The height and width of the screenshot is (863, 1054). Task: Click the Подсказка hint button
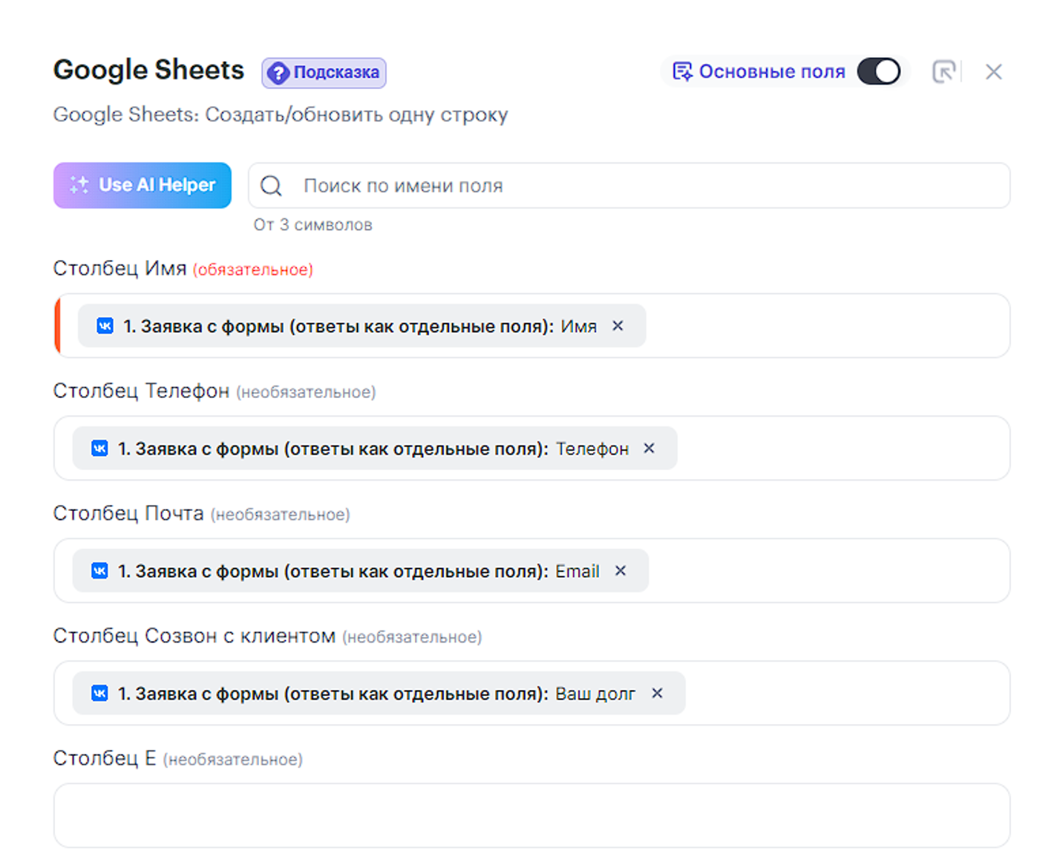324,73
